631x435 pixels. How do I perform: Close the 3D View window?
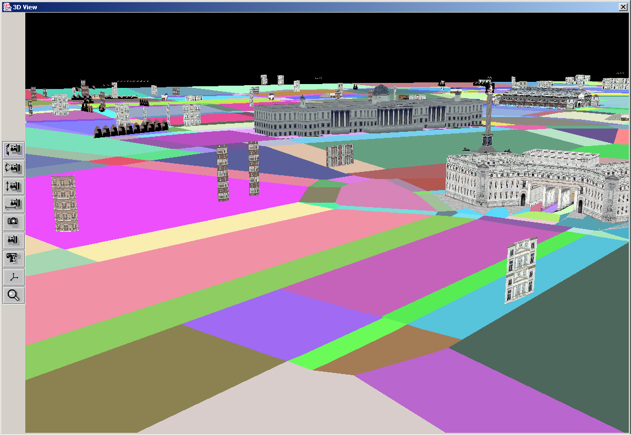[623, 7]
